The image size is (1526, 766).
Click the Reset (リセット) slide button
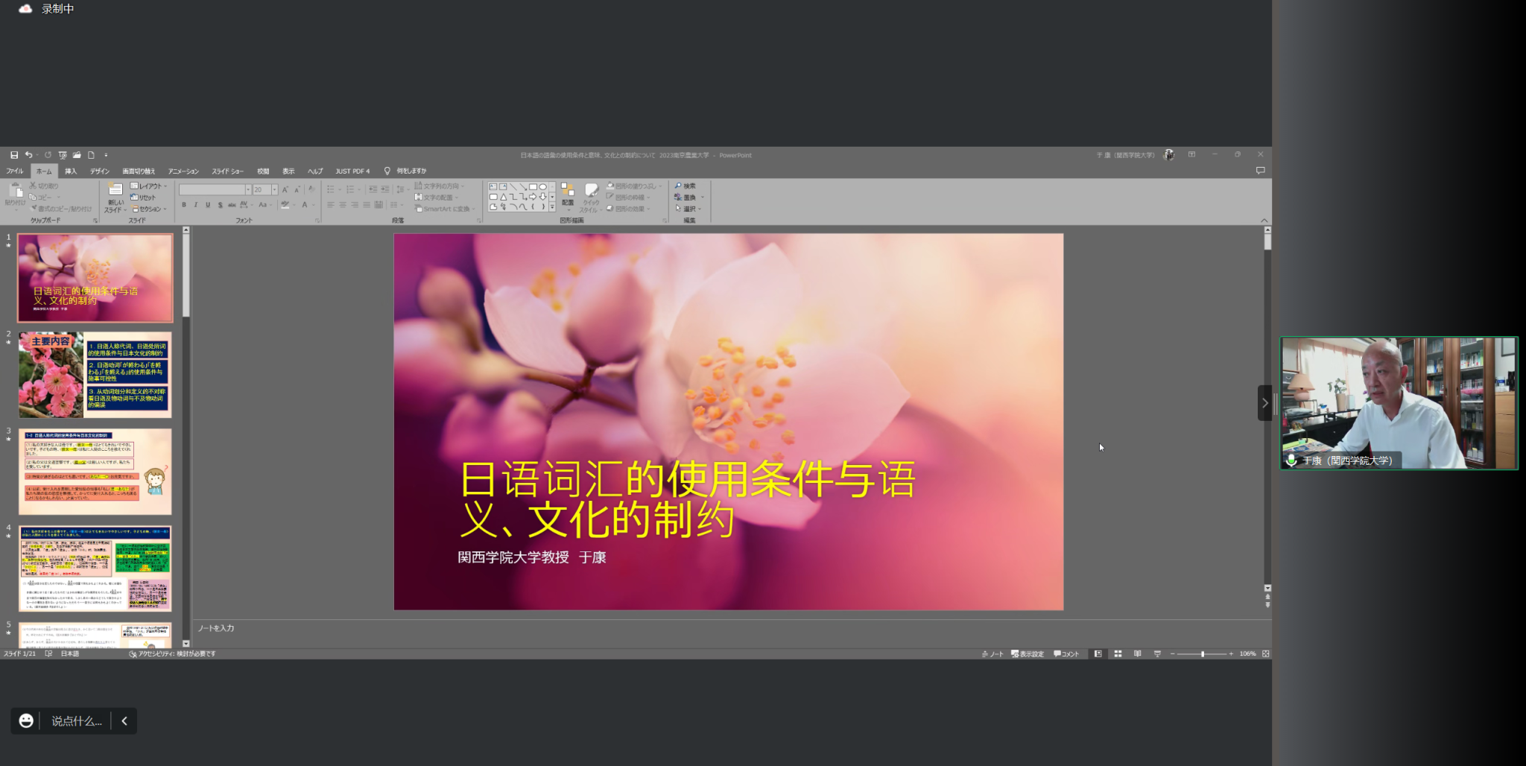pos(144,197)
